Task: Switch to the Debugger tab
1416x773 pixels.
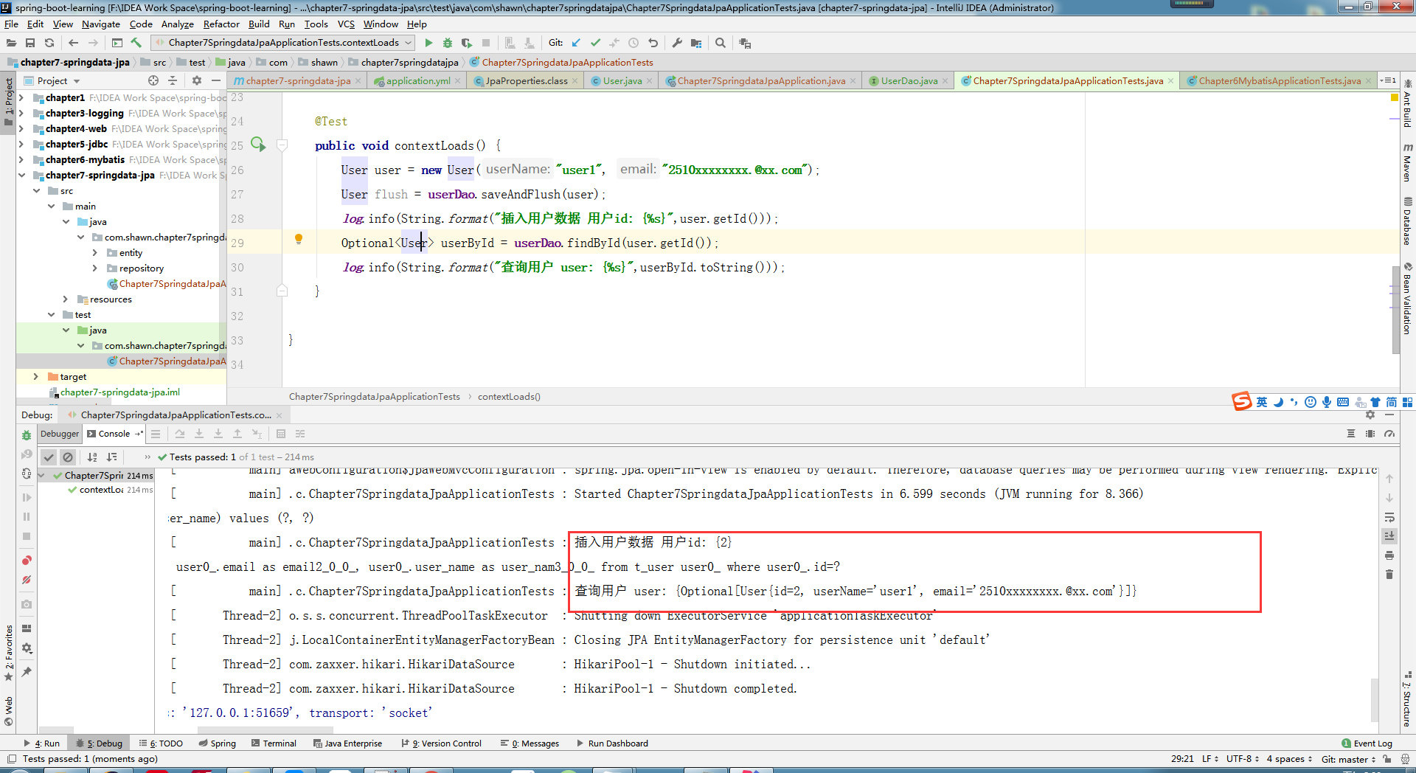Action: (x=59, y=434)
